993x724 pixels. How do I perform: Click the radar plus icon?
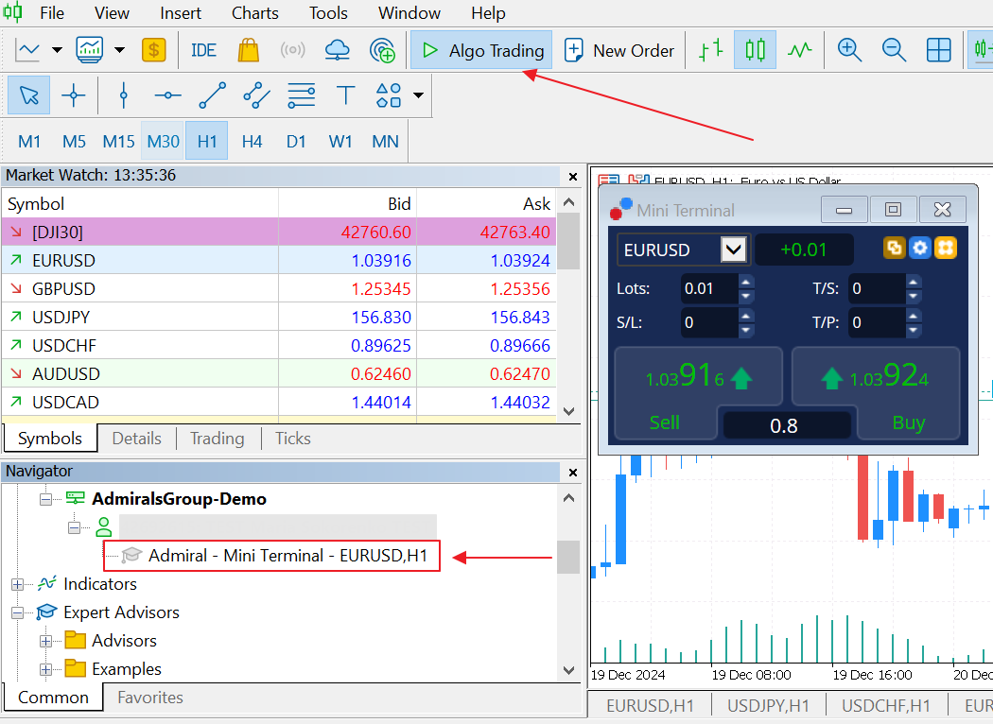pyautogui.click(x=382, y=50)
